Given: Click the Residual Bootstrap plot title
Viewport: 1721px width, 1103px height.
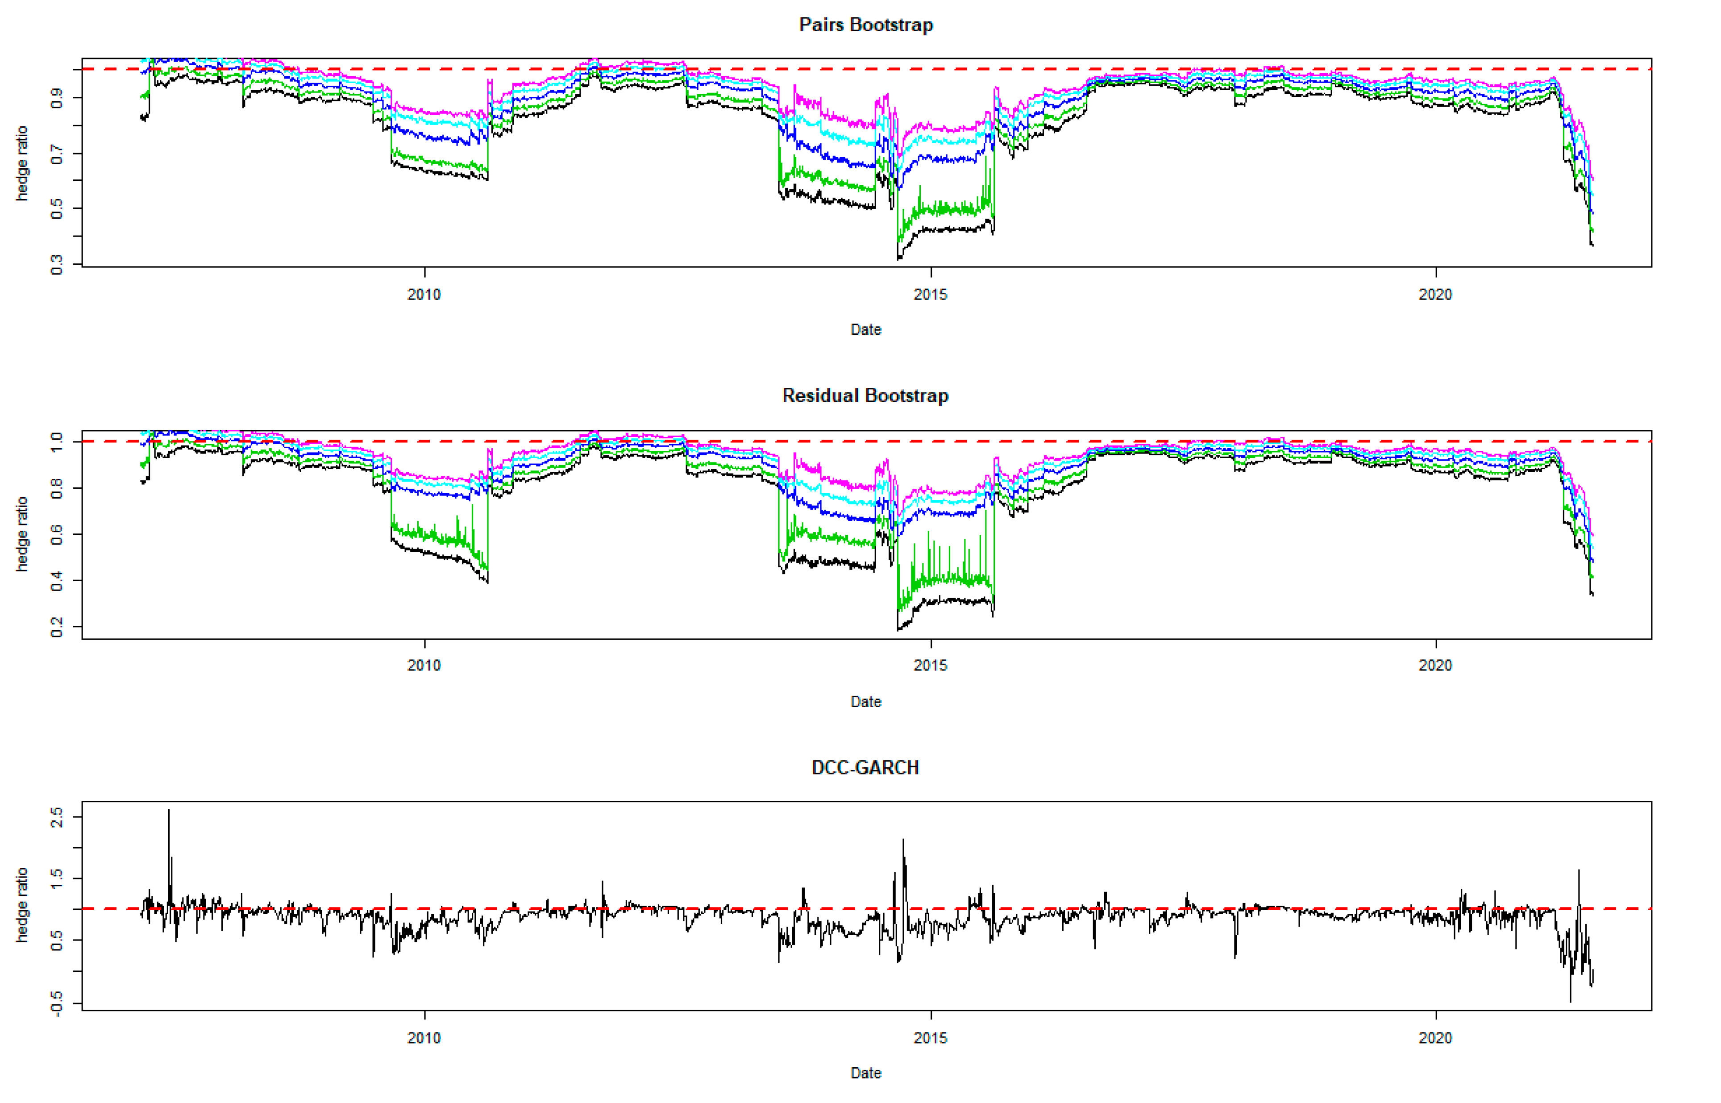Looking at the screenshot, I should point(865,395).
